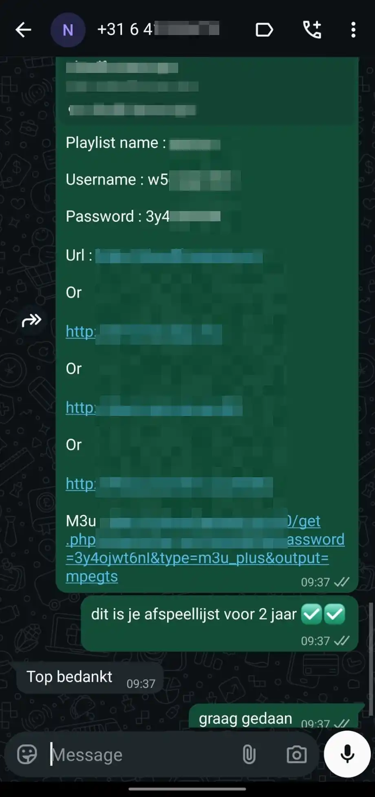The image size is (375, 797).
Task: Open the second blurred http link
Action: (154, 408)
